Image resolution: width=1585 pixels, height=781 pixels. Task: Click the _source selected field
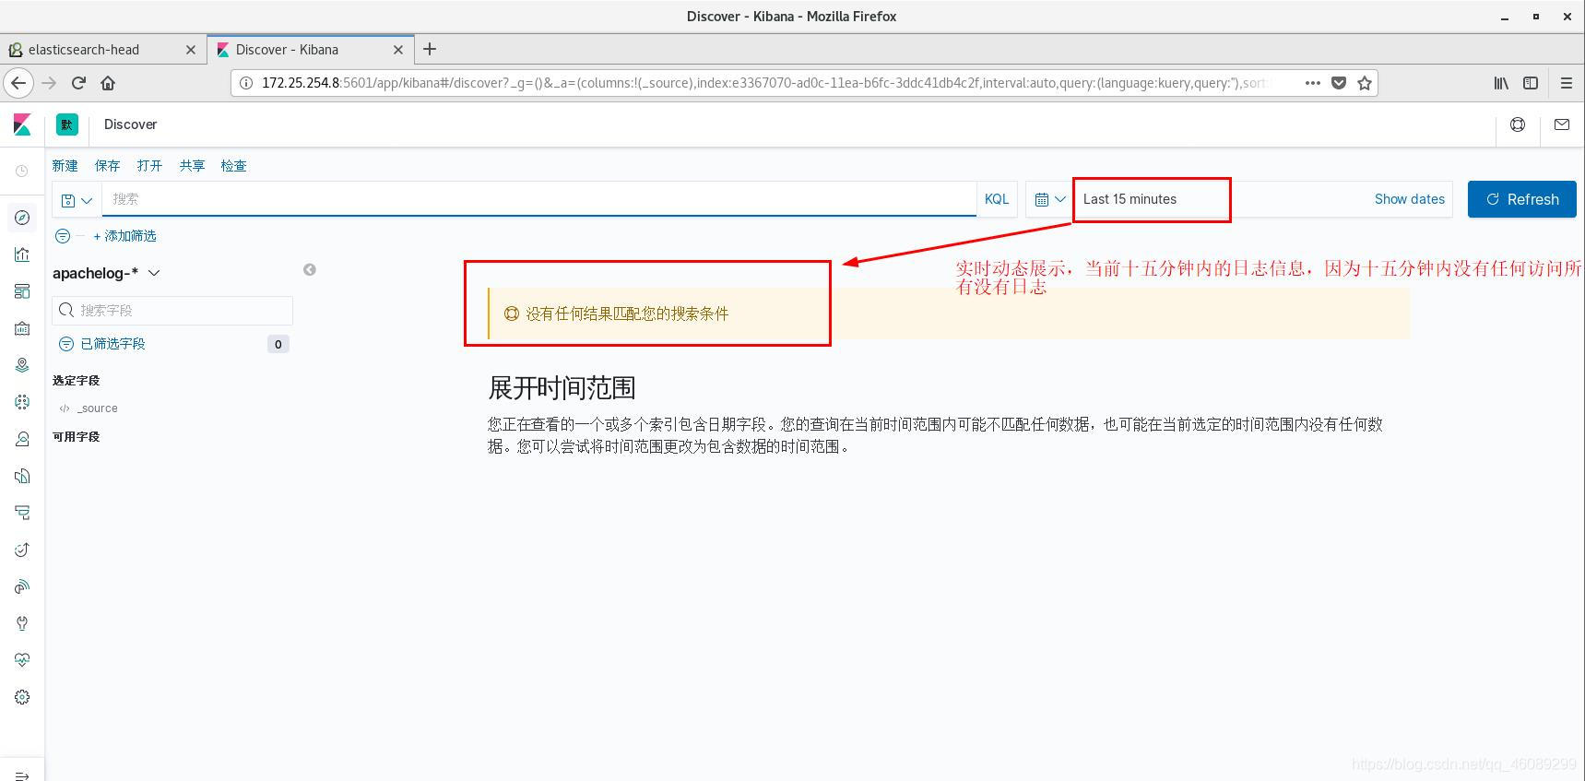pyautogui.click(x=97, y=408)
